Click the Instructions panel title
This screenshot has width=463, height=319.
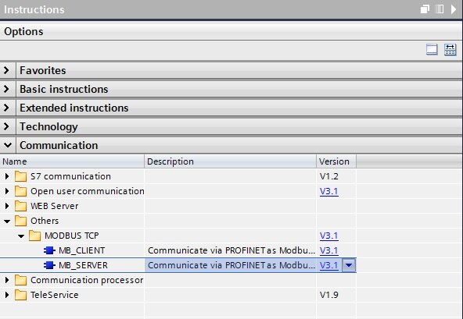pyautogui.click(x=34, y=9)
